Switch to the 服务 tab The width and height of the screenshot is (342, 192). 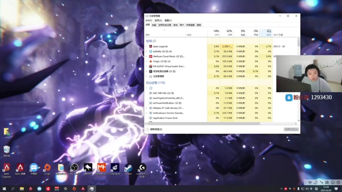(x=199, y=25)
